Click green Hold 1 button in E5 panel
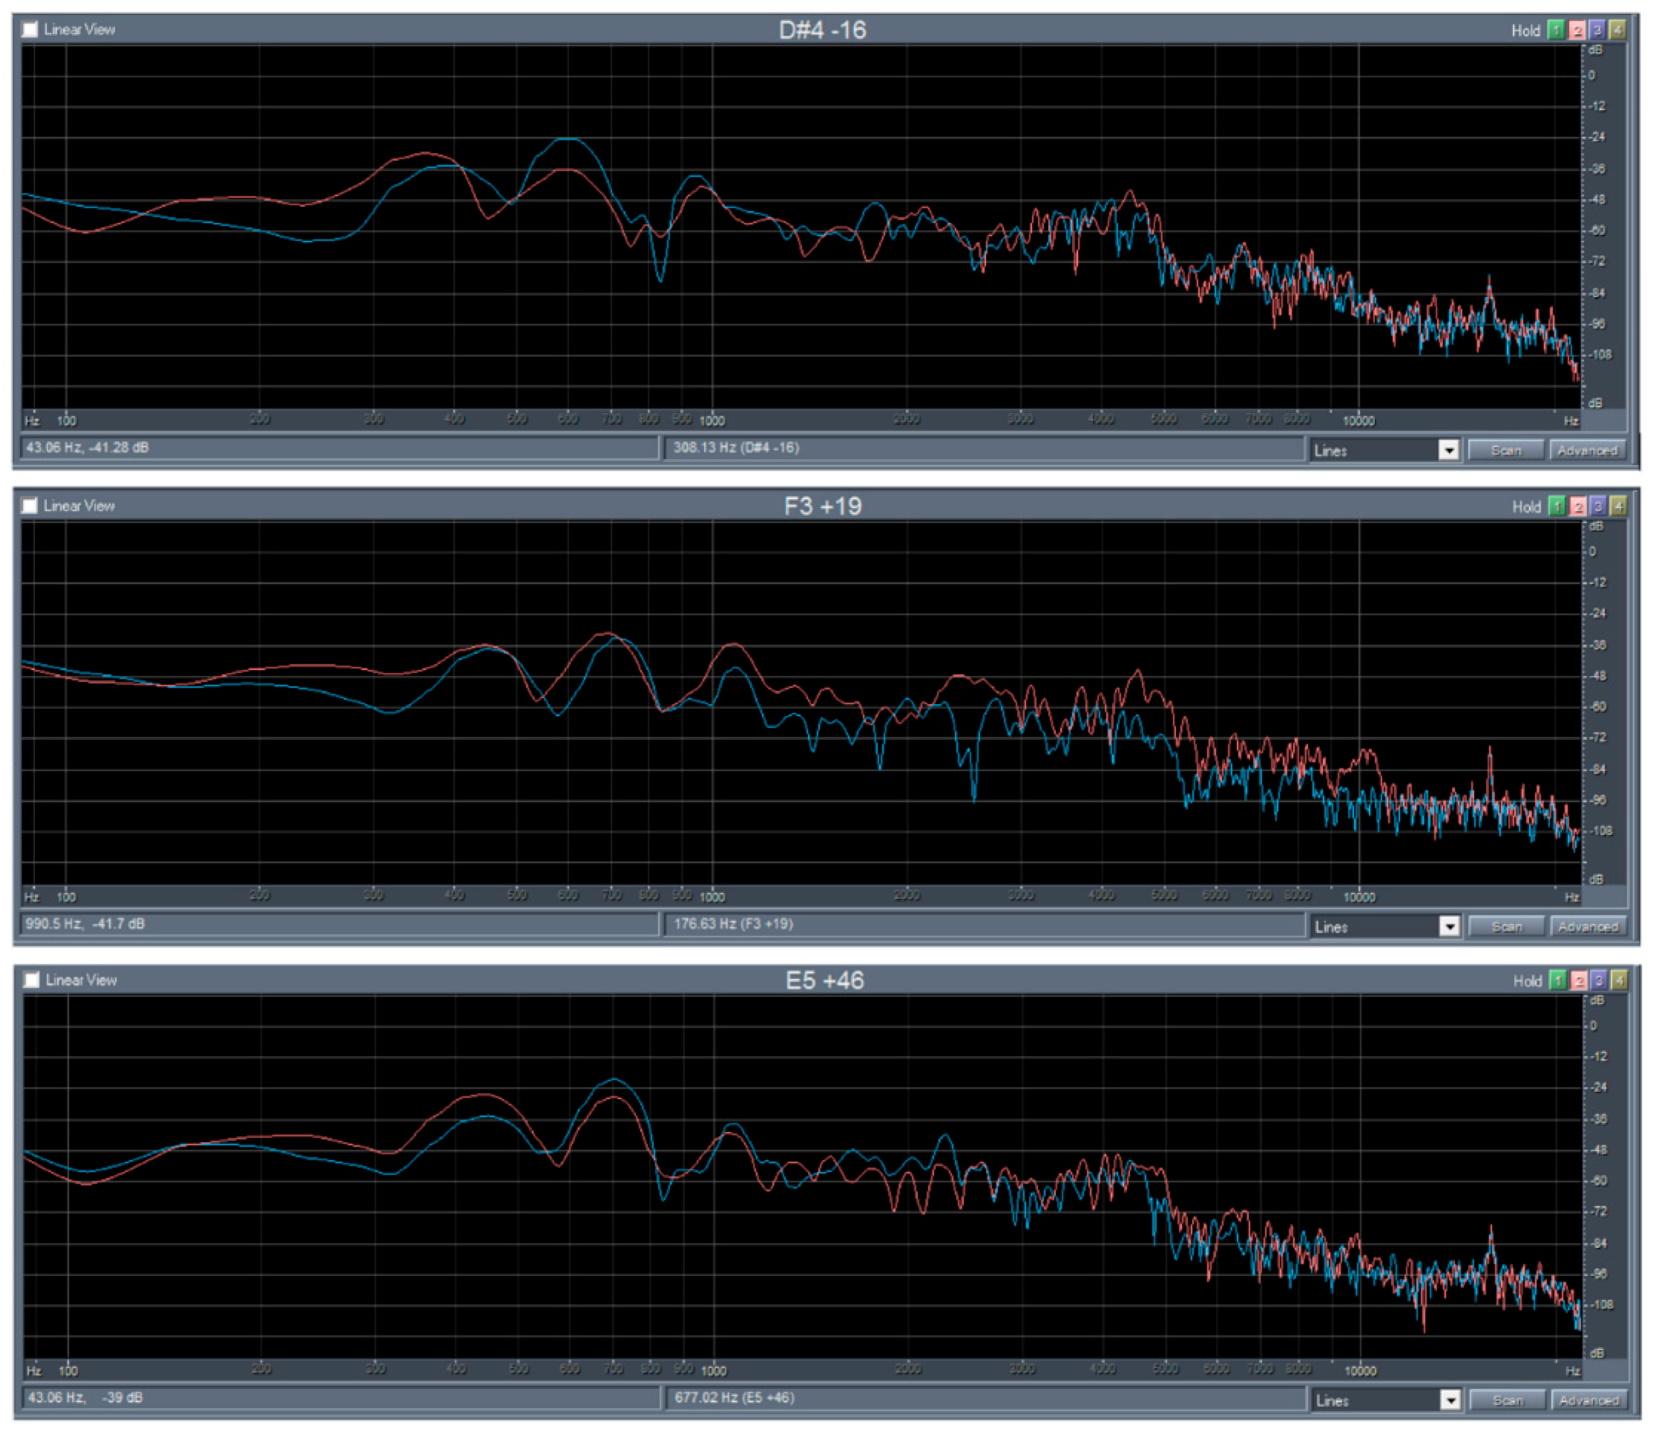1653x1434 pixels. pyautogui.click(x=1557, y=980)
